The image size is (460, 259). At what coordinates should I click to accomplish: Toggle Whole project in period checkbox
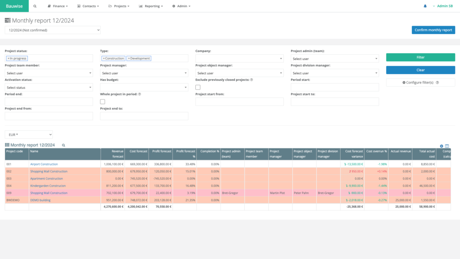click(102, 102)
